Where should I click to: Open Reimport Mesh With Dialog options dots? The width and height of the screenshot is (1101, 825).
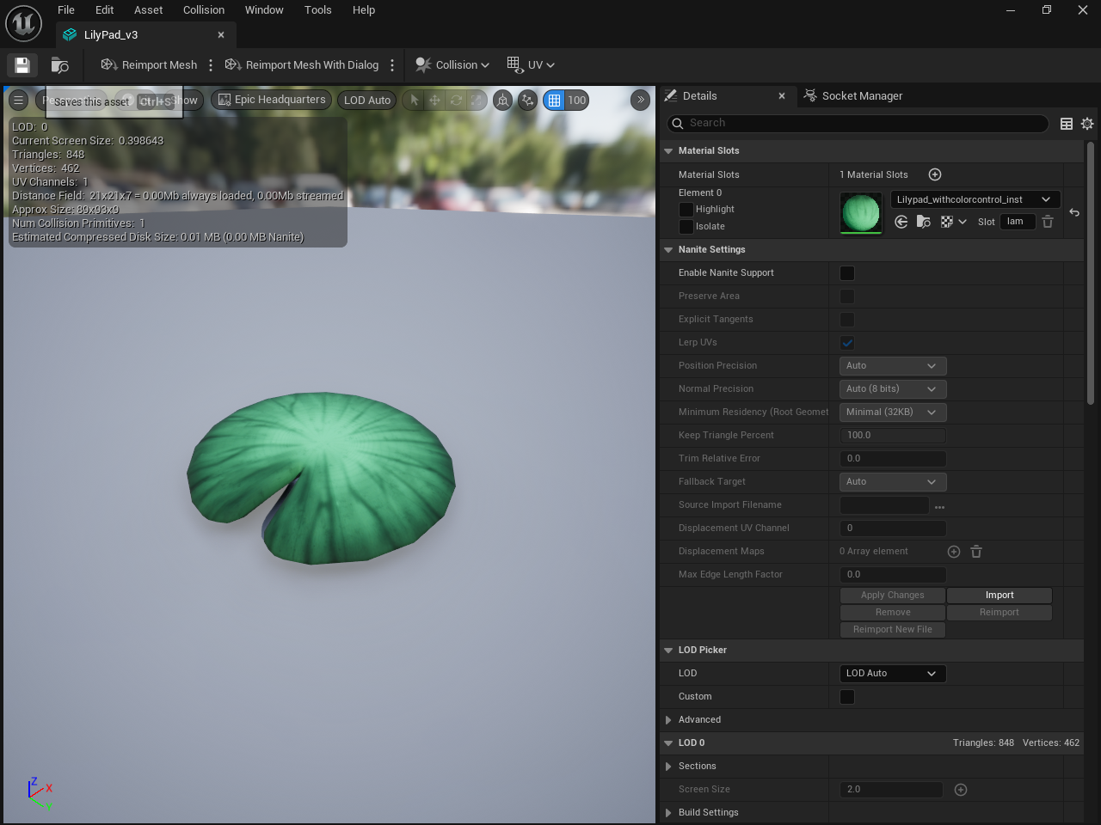[392, 65]
